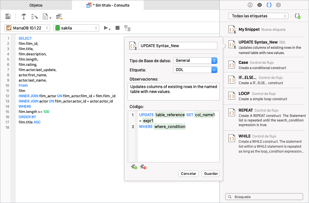Screen dimensions: 309x203
Task: Click the Beautify SQL icon
Action: click(x=34, y=17)
